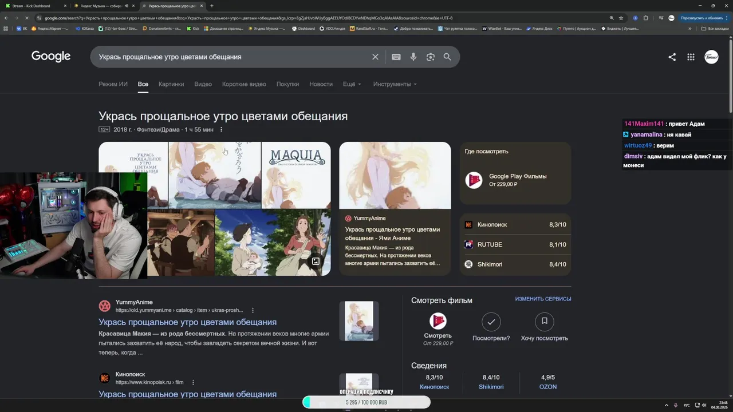The image size is (733, 412).
Task: Click the Google search text field
Action: click(x=232, y=57)
